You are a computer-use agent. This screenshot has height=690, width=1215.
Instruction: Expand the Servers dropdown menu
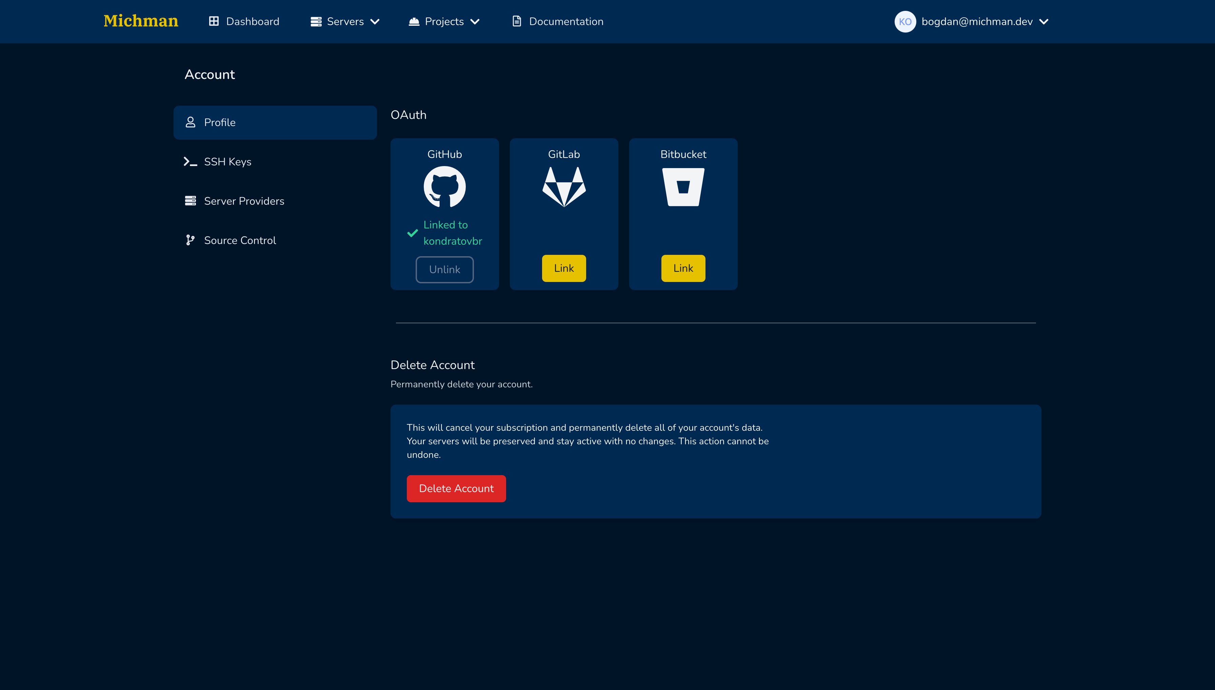345,22
